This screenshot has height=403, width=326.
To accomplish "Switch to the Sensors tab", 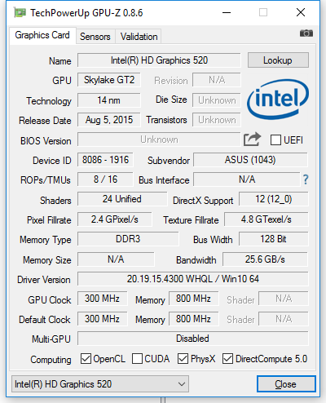I will 95,37.
